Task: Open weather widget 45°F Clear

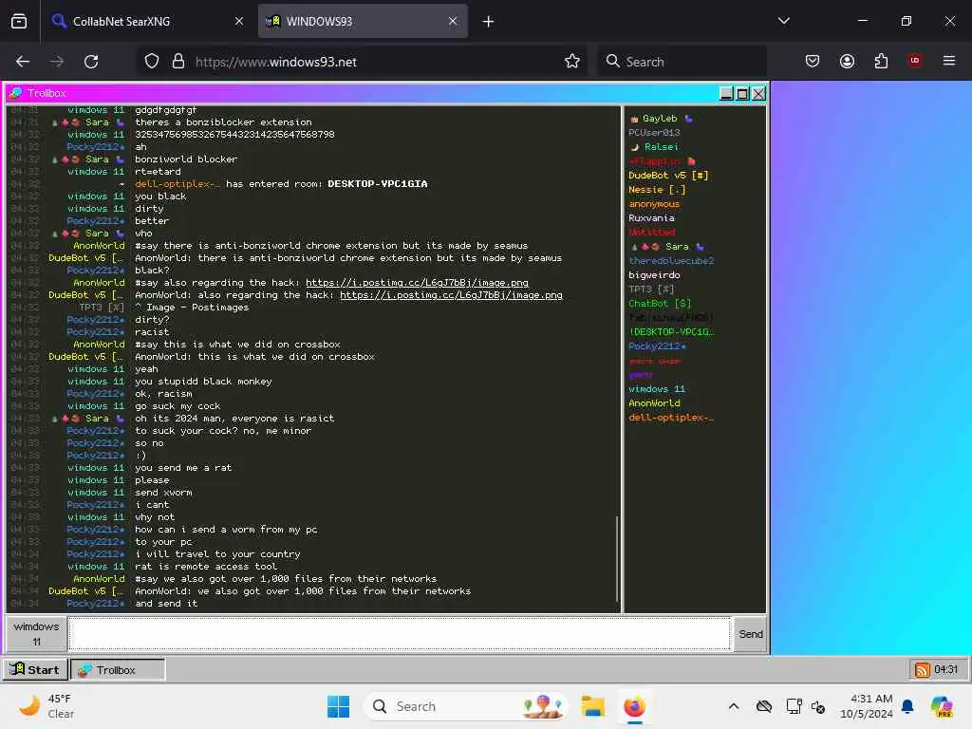Action: (x=47, y=706)
